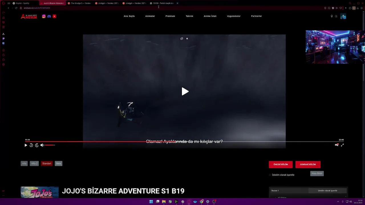365x205 pixels.
Task: Select the Alfa-2 video source
Action: click(x=34, y=163)
